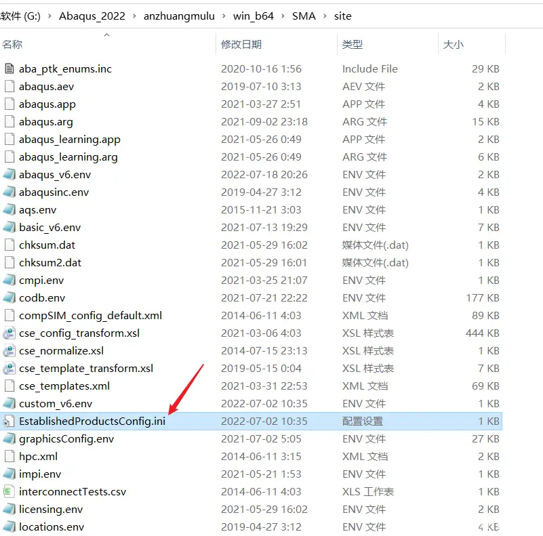Click the aqs.env file icon
The height and width of the screenshot is (536, 543).
(x=9, y=209)
